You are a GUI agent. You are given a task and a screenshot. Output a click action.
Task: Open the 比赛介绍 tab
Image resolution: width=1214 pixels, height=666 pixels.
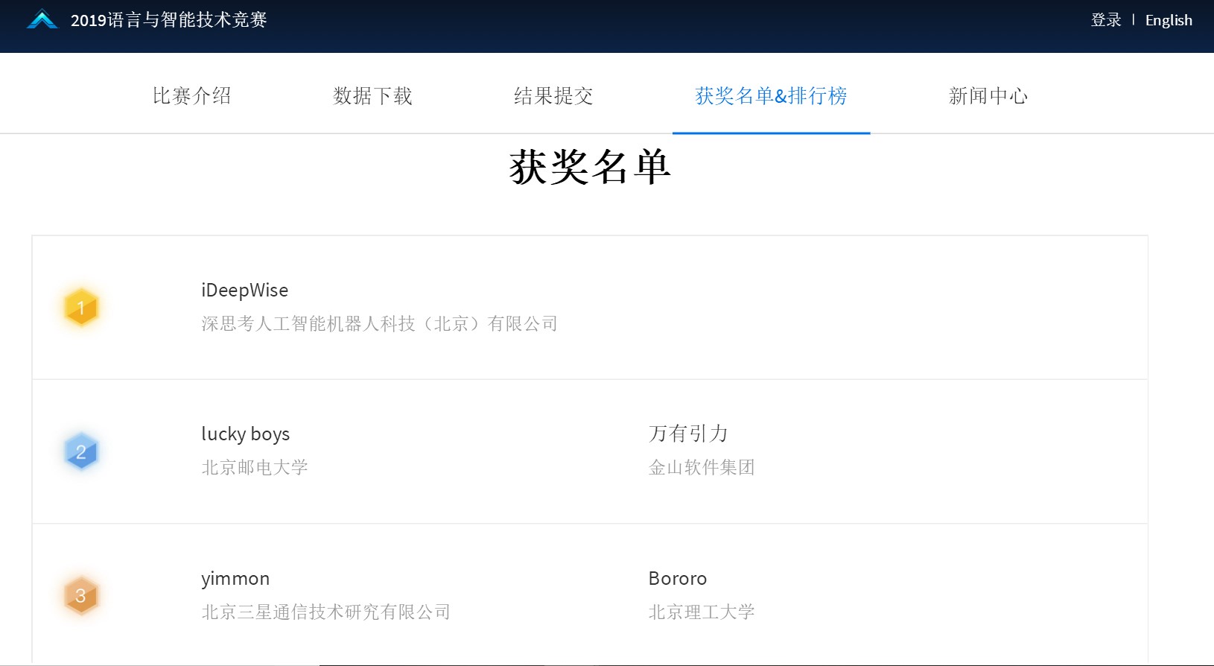pos(191,96)
